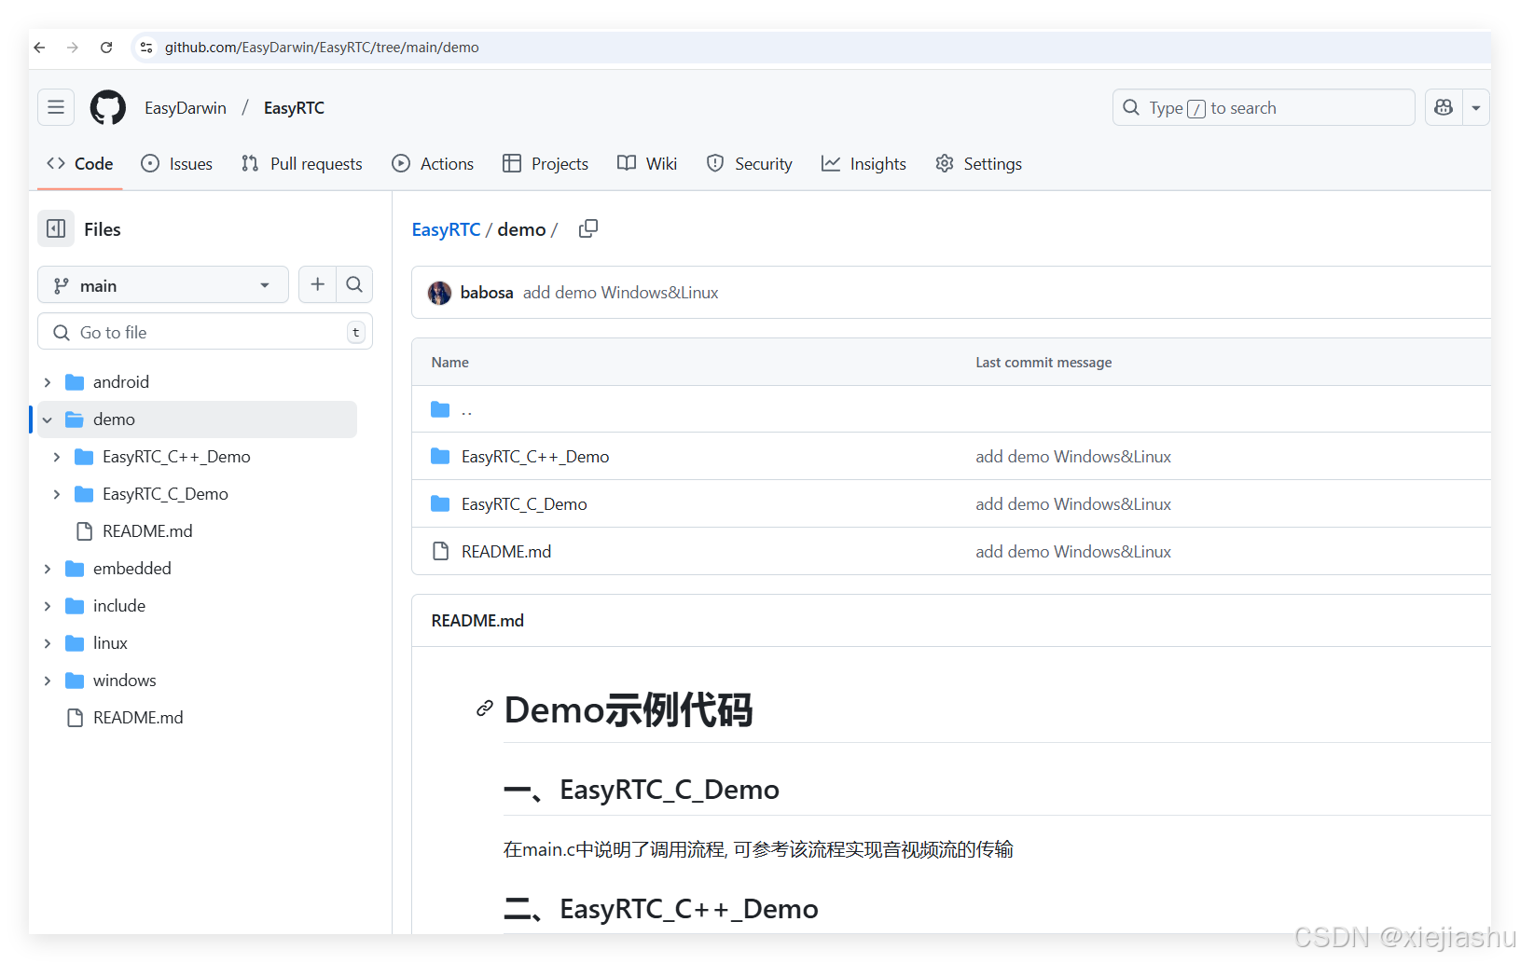Image resolution: width=1520 pixels, height=963 pixels.
Task: Open the Projects tab
Action: pyautogui.click(x=546, y=164)
